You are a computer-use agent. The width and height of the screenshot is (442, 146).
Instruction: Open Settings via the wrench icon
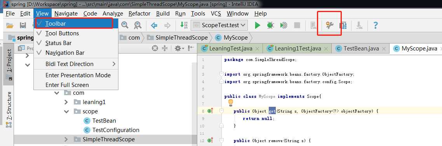pos(329,26)
